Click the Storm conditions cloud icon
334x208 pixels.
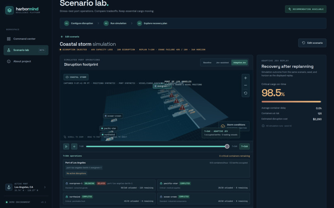coord(223,126)
